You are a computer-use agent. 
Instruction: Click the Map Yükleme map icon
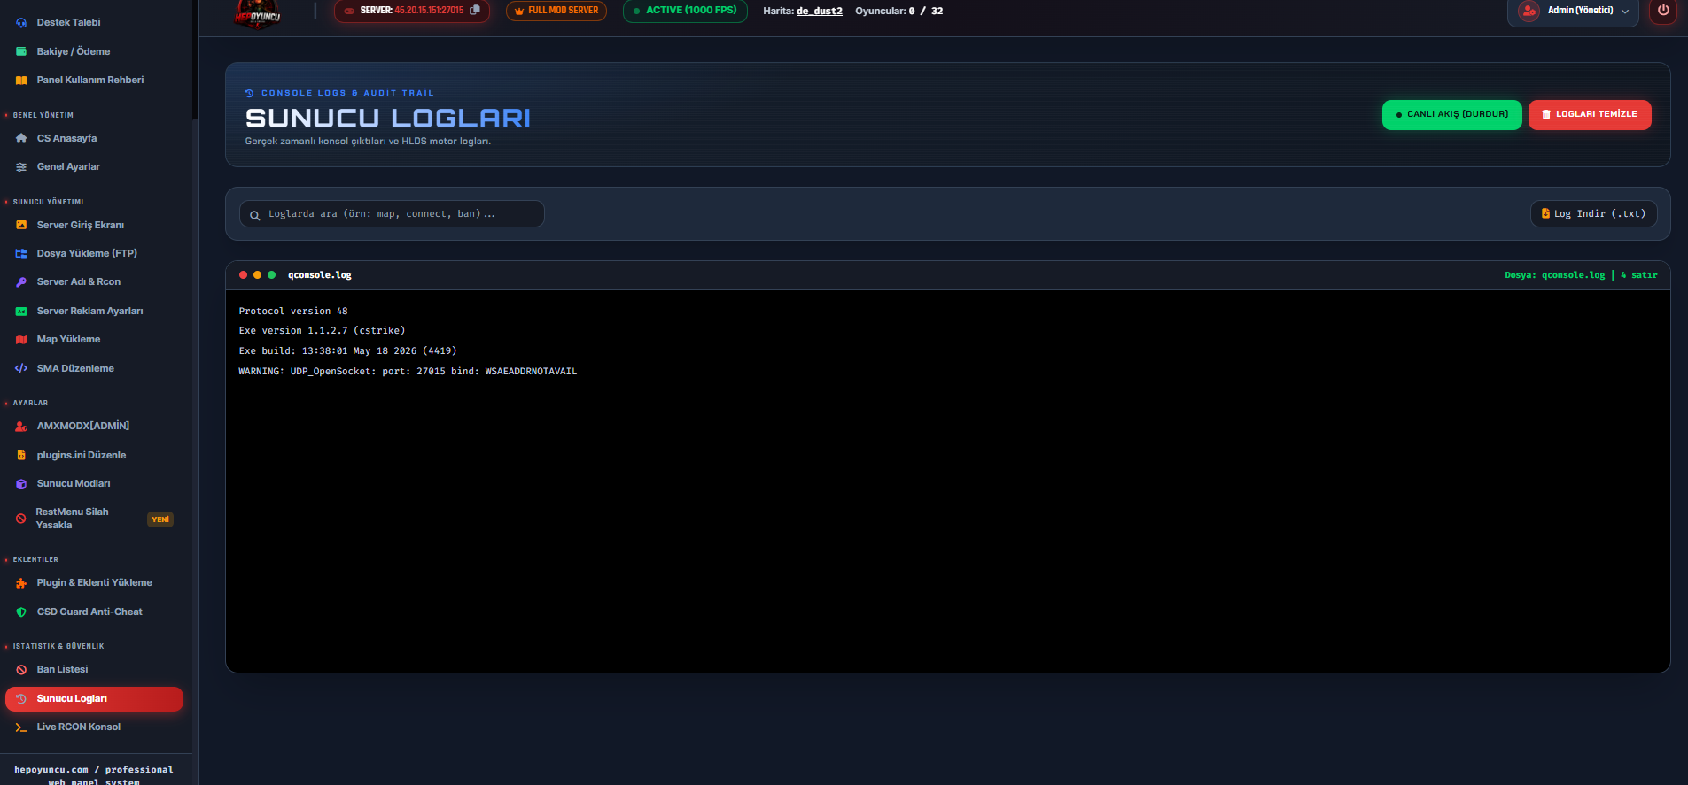21,340
